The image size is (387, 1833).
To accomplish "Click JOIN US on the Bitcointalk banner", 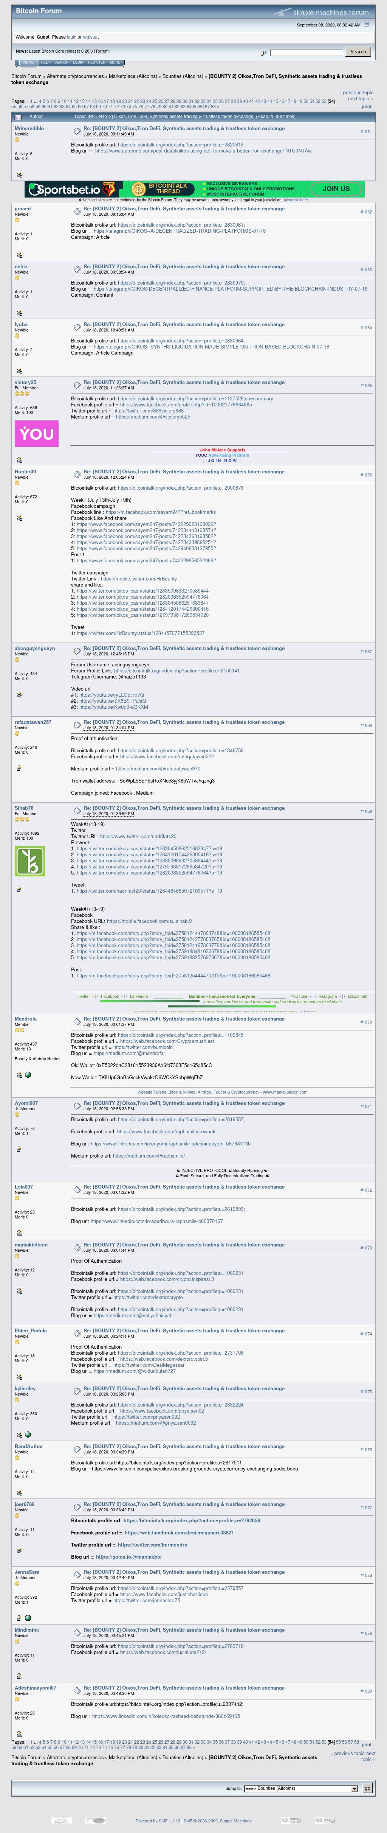I will (x=336, y=189).
